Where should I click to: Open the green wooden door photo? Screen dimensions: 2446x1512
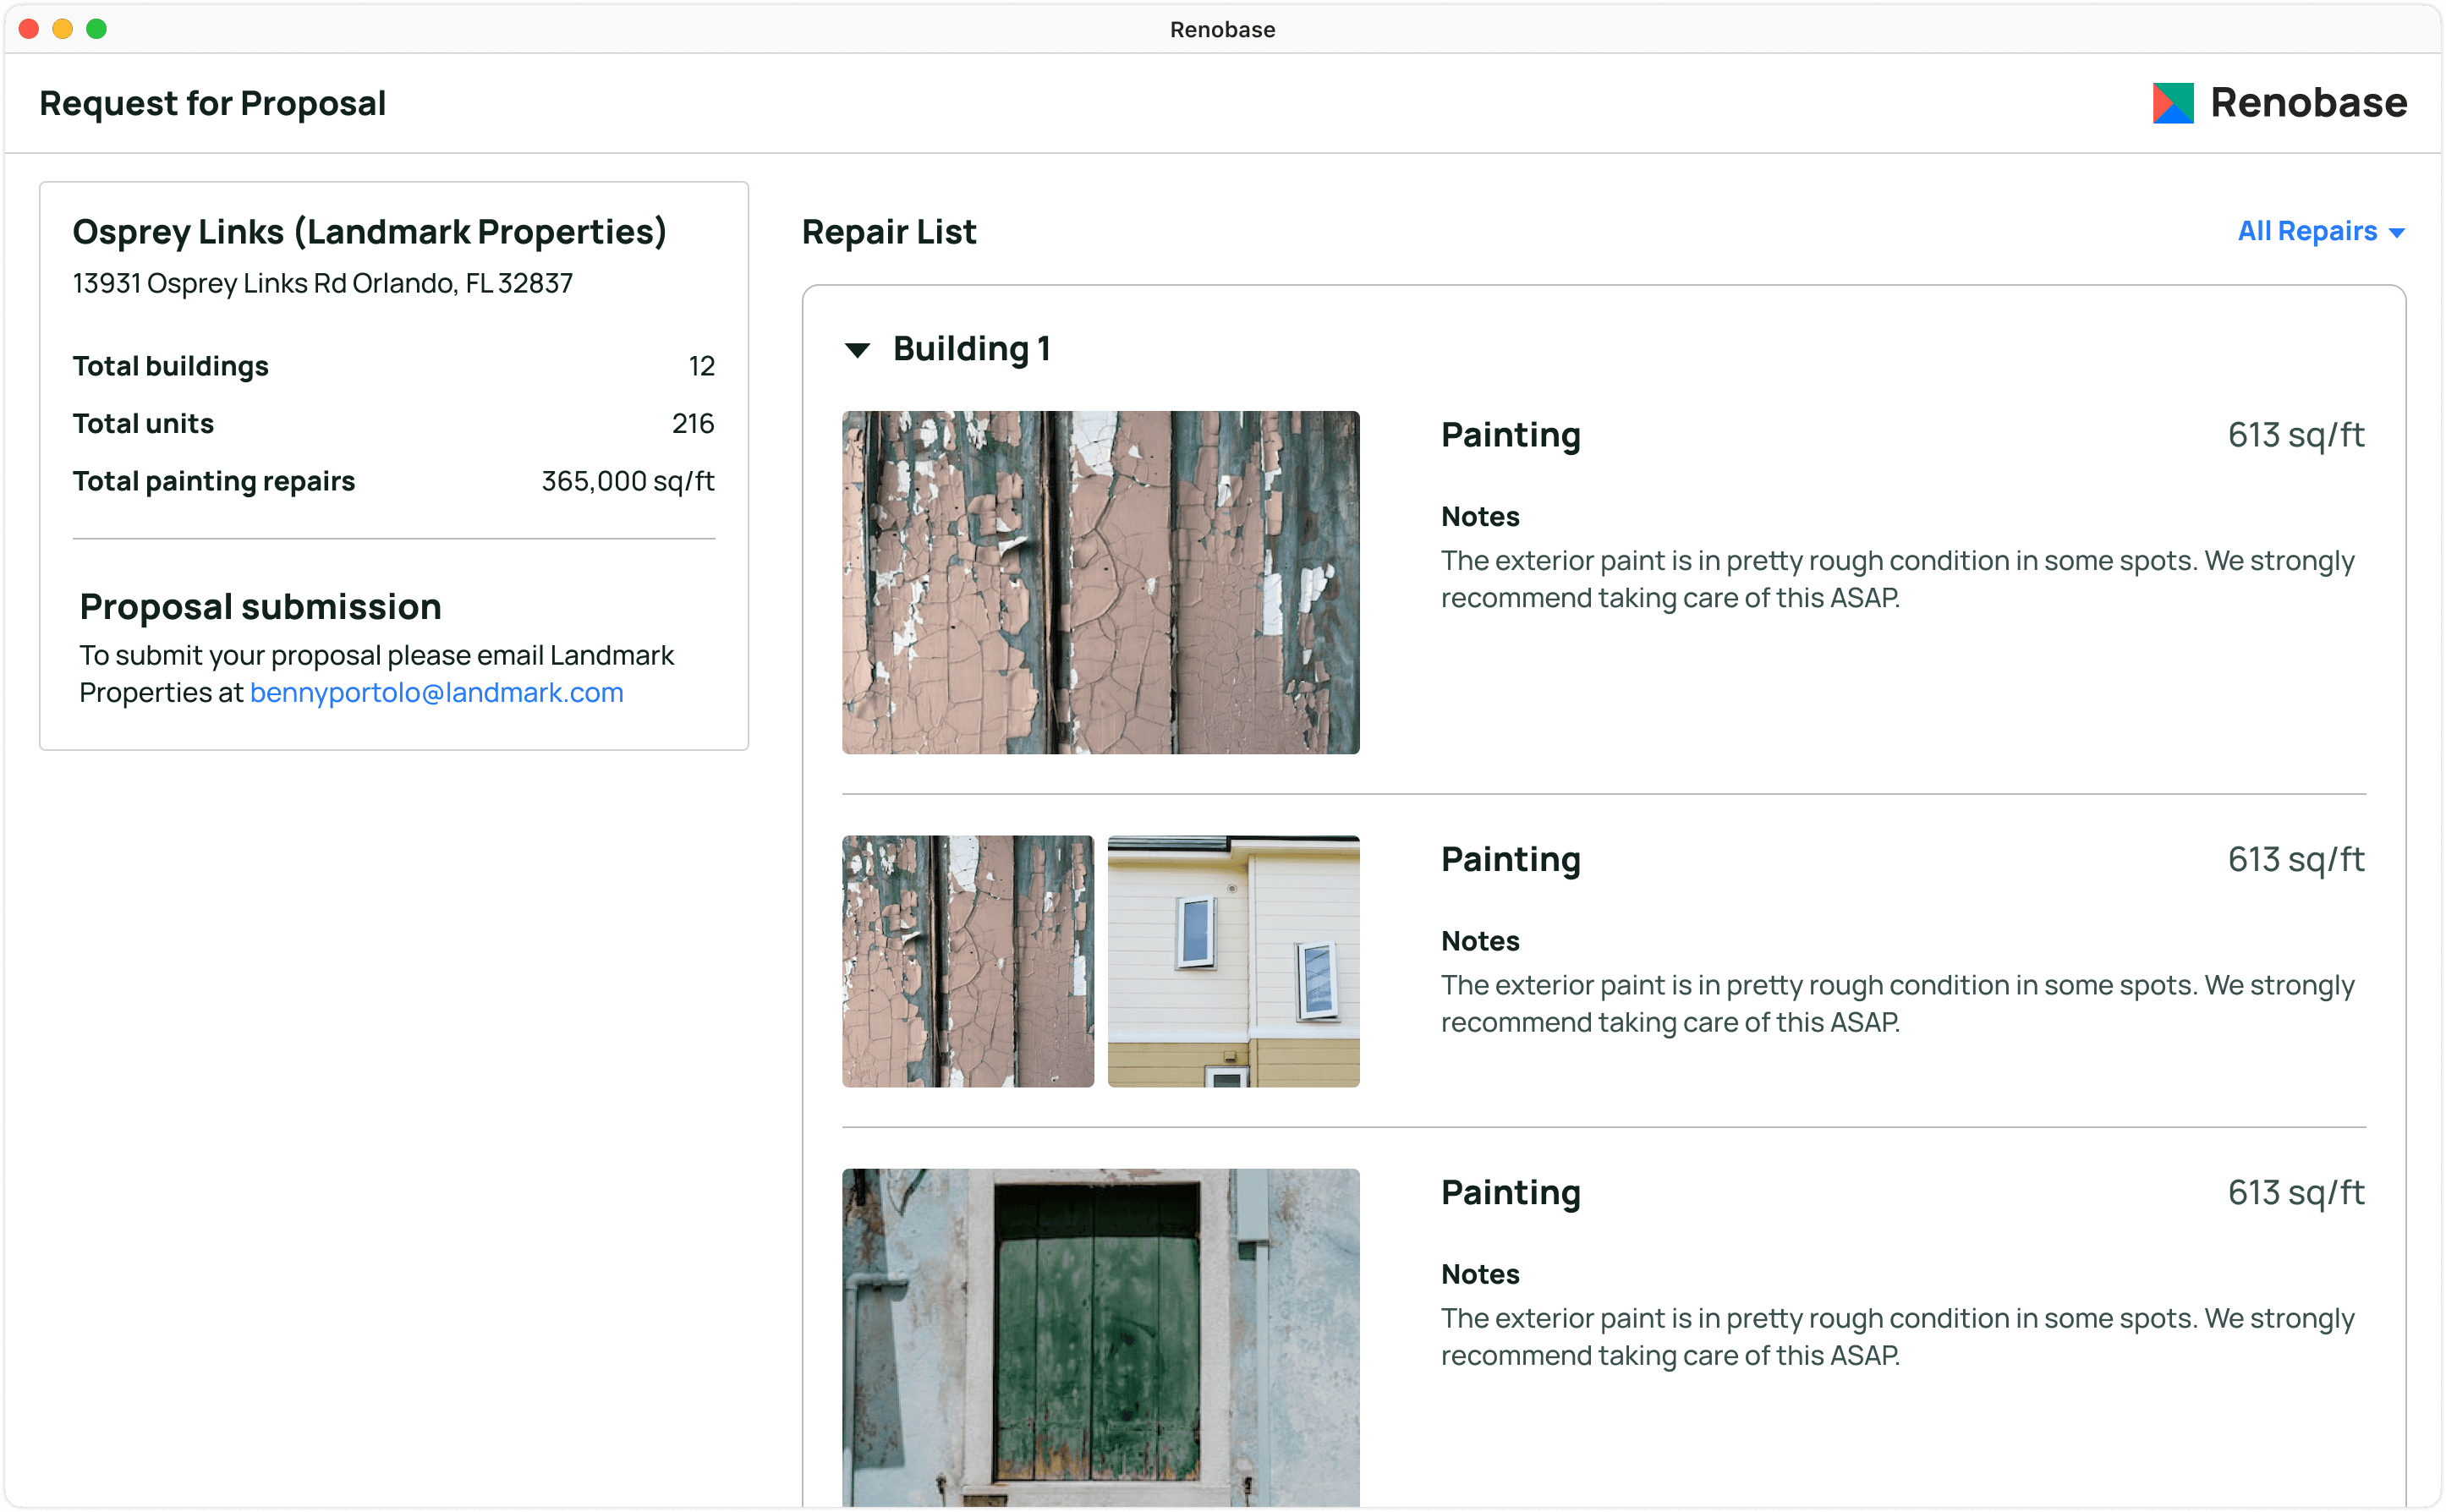pos(1100,1336)
